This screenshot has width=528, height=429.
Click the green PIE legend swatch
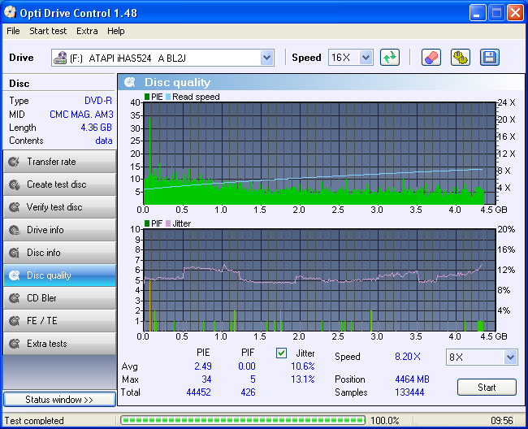click(x=147, y=97)
